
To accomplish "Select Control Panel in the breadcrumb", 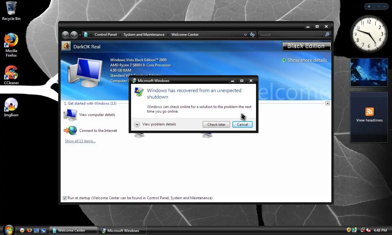I will click(x=106, y=35).
